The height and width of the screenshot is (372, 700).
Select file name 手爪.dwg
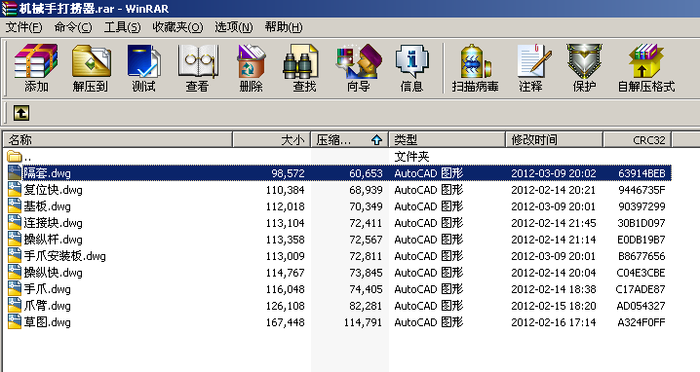(47, 288)
